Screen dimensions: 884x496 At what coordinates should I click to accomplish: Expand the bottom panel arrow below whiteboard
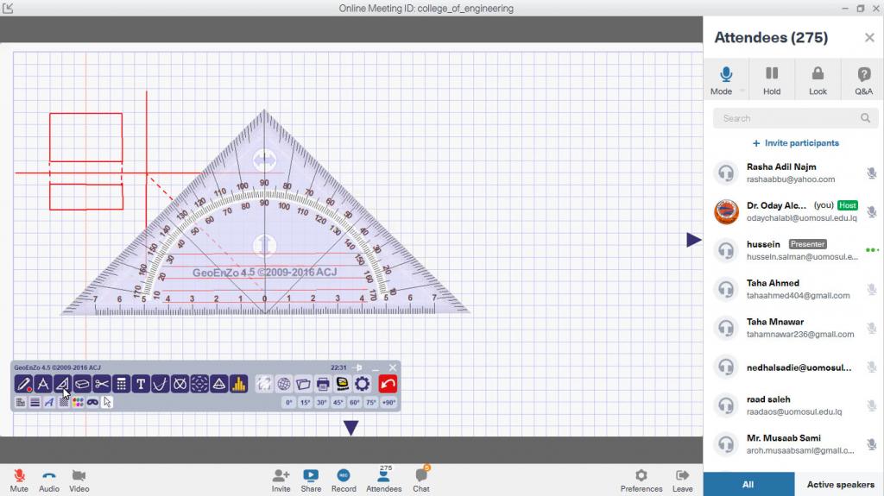click(350, 427)
